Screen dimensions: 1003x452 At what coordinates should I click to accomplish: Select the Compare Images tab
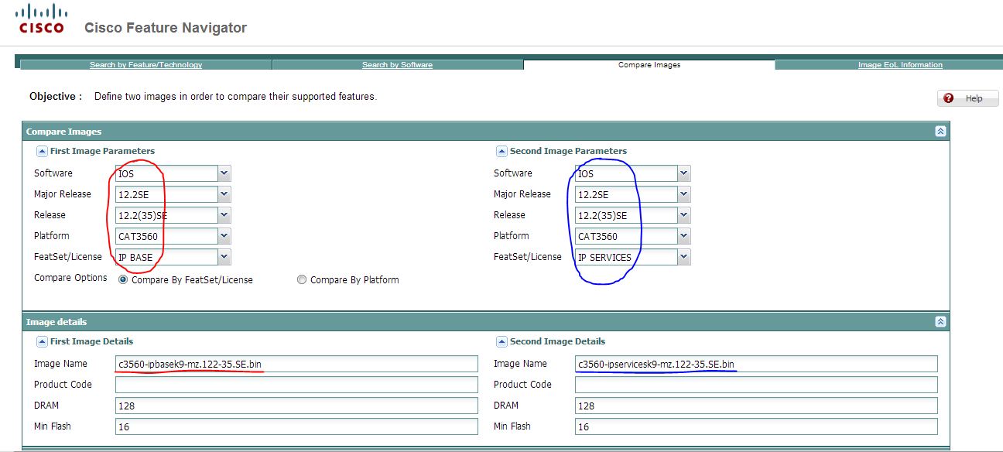click(x=649, y=65)
